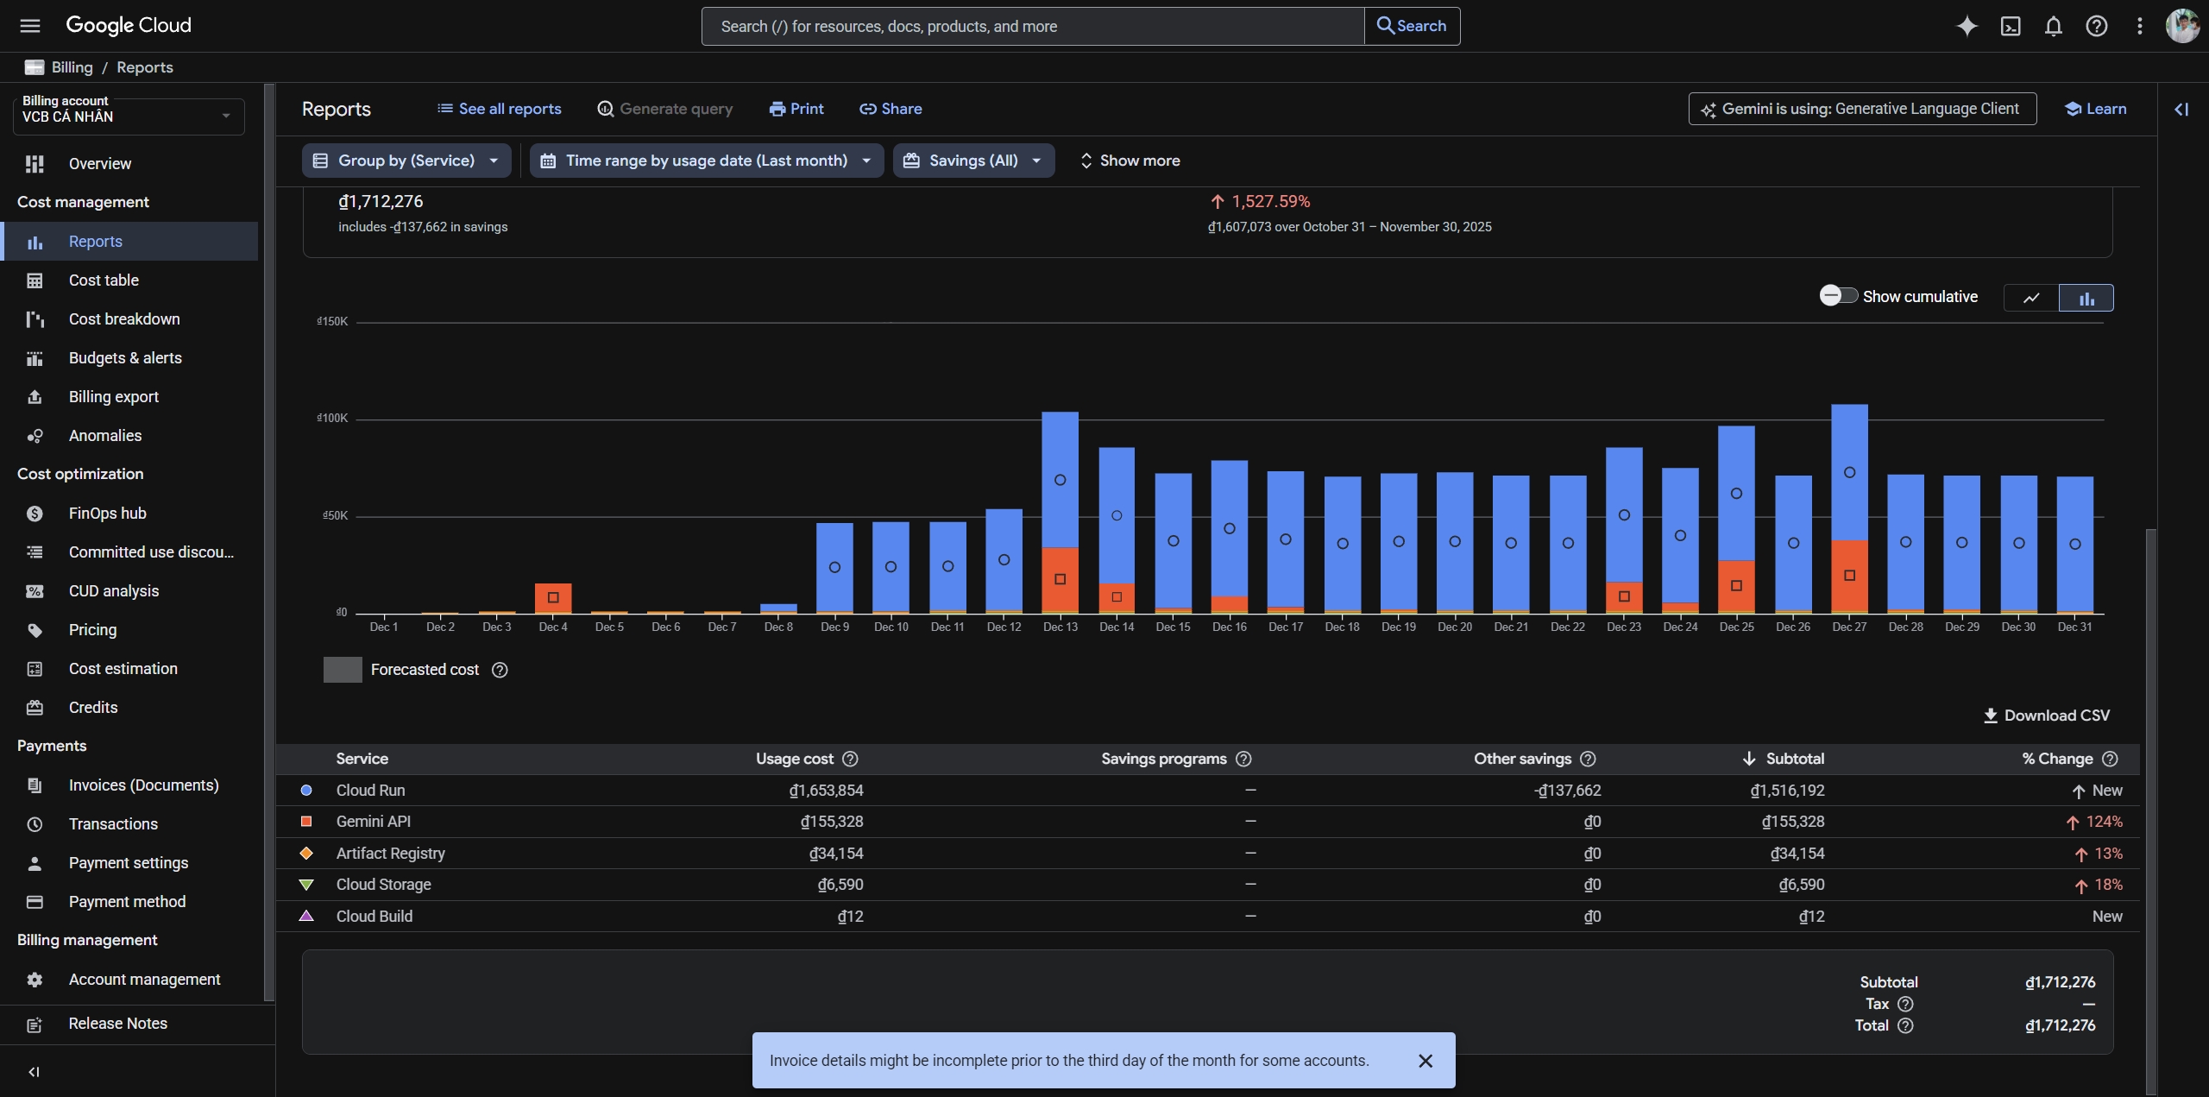The image size is (2209, 1097).
Task: Click the Forecasted cost gray swatch
Action: pos(343,670)
